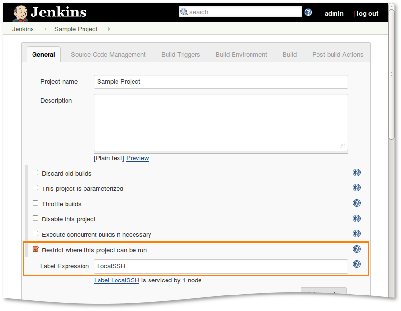Screen dimensions: 401x311
Task: Expand the Sample Project breadcrumb arrow
Action: tap(109, 29)
